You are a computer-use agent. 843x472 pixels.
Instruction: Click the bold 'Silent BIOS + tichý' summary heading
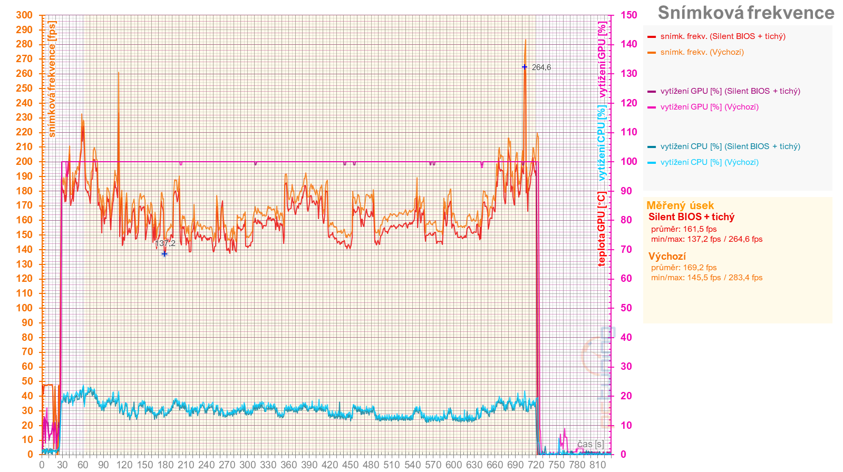click(x=691, y=217)
